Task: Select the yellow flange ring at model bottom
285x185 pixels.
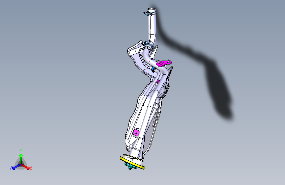Action: (x=132, y=163)
